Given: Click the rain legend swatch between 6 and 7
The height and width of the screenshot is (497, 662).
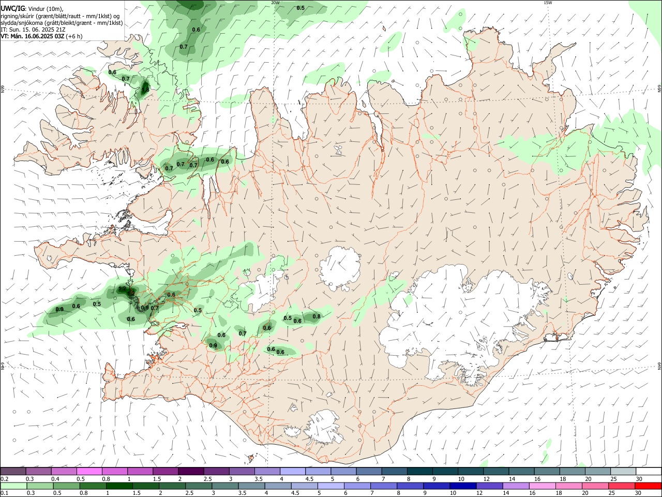Looking at the screenshot, I should coord(356,486).
